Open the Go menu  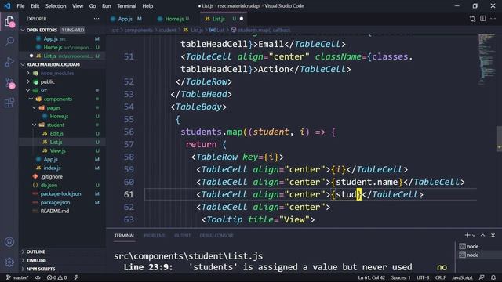coord(93,6)
